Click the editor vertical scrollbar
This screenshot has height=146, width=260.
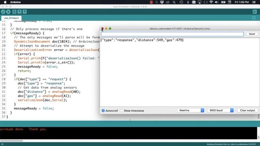258,116
